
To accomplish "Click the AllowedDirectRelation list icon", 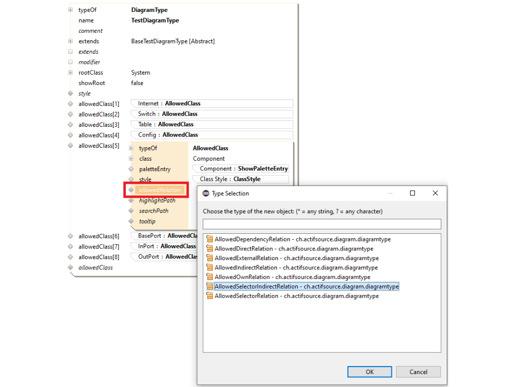I will (210, 249).
